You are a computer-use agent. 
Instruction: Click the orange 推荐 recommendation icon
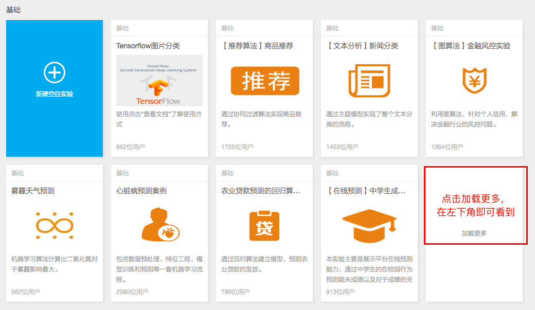(x=265, y=81)
